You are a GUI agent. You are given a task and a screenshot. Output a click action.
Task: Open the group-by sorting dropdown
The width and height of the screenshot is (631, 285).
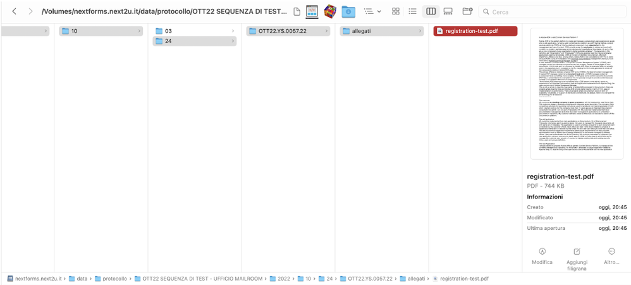372,11
